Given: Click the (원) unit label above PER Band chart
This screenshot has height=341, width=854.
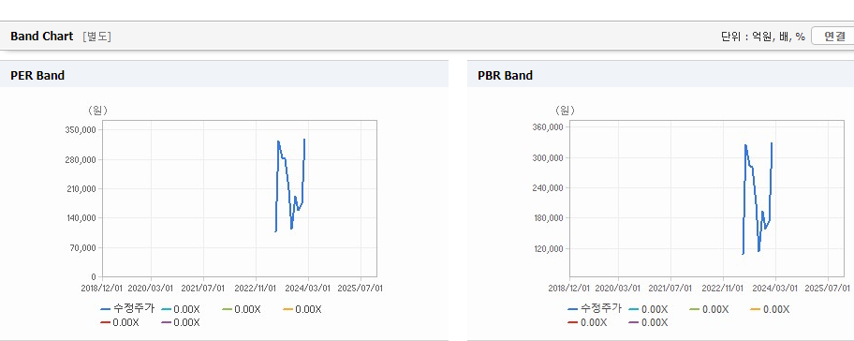Looking at the screenshot, I should pyautogui.click(x=97, y=111).
